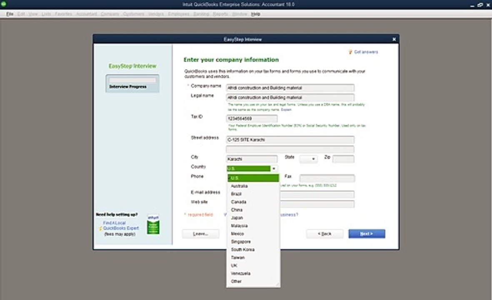Open the Edit menu
This screenshot has width=492, height=300.
(x=21, y=14)
